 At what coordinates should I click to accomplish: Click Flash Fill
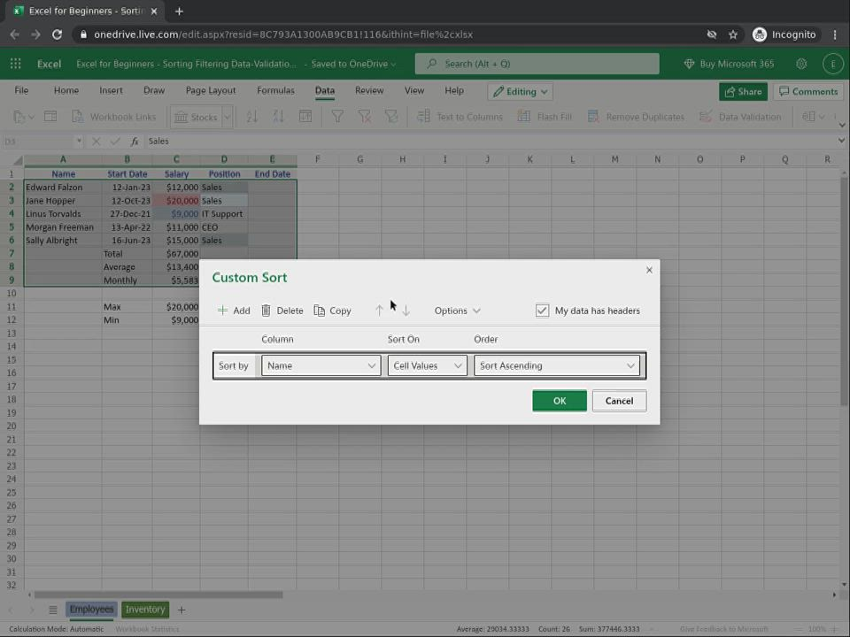click(545, 117)
